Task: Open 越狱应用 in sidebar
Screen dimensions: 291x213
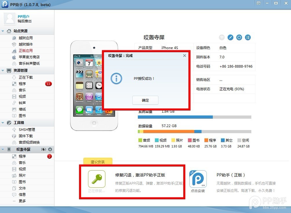Action: click(x=25, y=38)
